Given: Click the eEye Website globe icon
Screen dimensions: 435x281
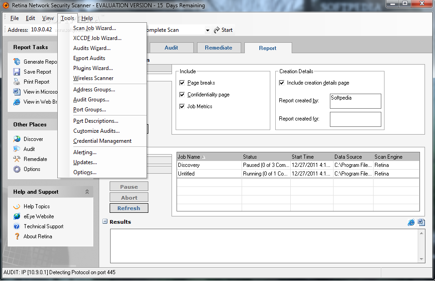Looking at the screenshot, I should [17, 216].
